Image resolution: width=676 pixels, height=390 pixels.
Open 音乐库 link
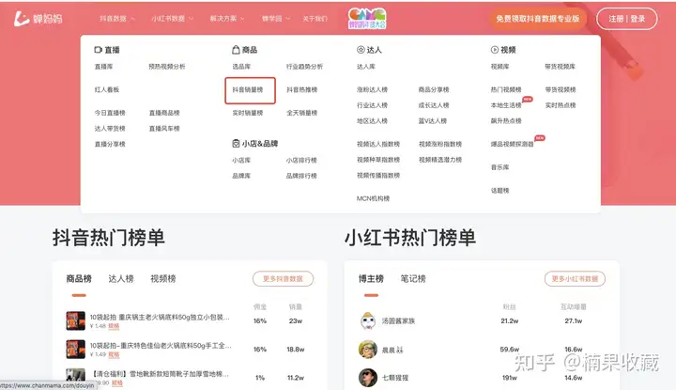point(499,167)
